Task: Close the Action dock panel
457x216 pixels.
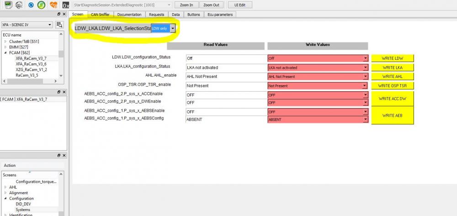Action: (x=64, y=155)
